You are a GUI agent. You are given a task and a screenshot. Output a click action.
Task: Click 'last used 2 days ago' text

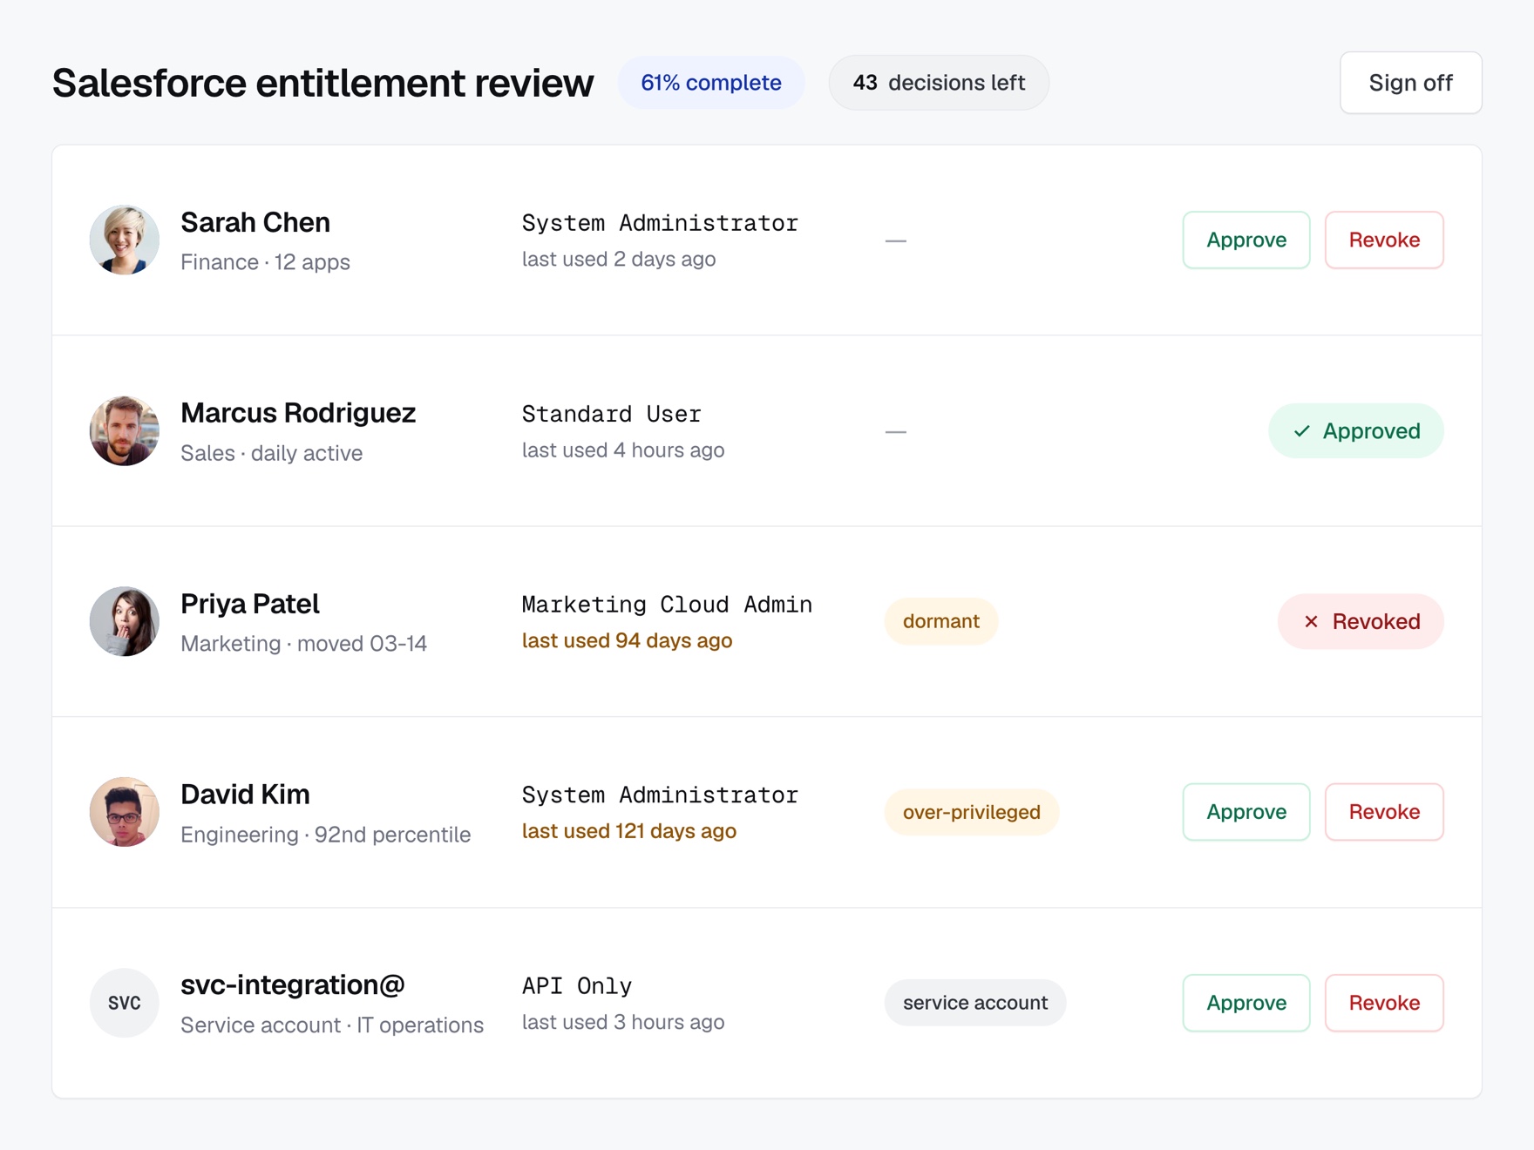pyautogui.click(x=619, y=260)
